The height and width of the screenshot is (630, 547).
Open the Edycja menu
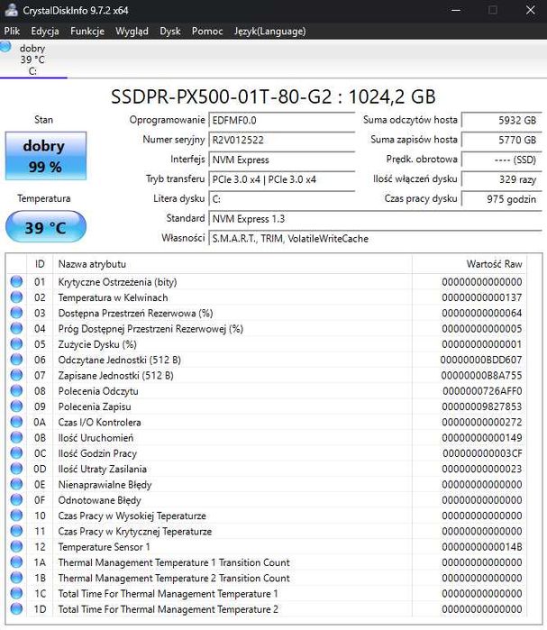pyautogui.click(x=45, y=32)
